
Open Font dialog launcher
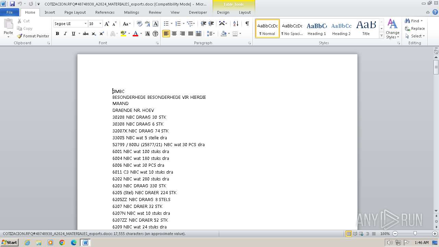click(x=157, y=43)
